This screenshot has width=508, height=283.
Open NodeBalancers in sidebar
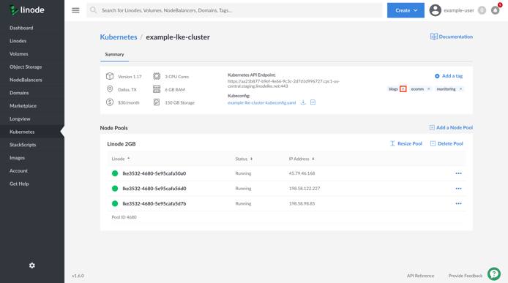click(x=26, y=80)
